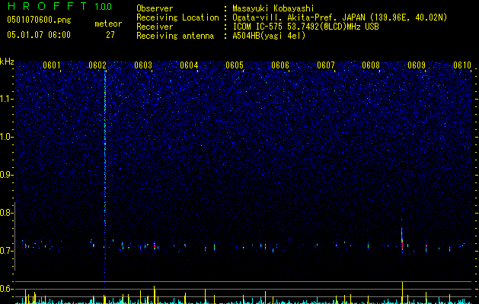This screenshot has width=479, height=304.
Task: Click the 1.0 kHz axis label
Action: tap(5, 137)
